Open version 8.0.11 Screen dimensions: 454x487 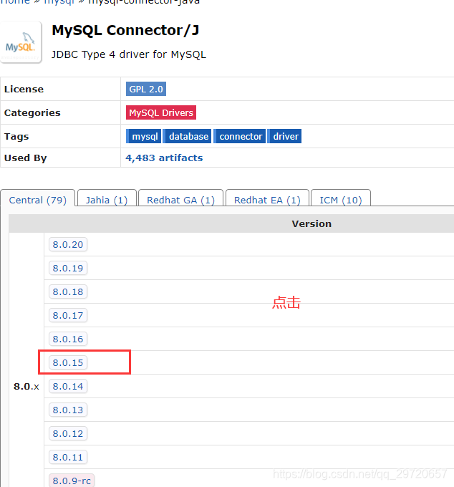(x=68, y=457)
